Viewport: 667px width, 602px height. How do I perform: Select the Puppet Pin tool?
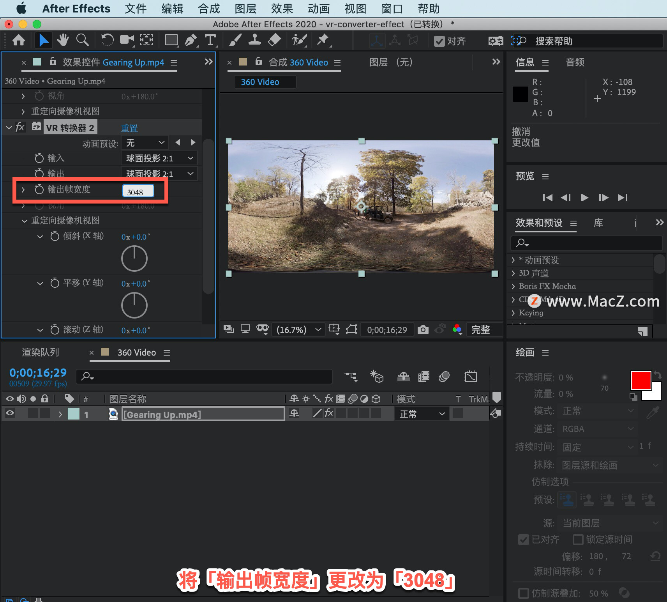tap(323, 40)
